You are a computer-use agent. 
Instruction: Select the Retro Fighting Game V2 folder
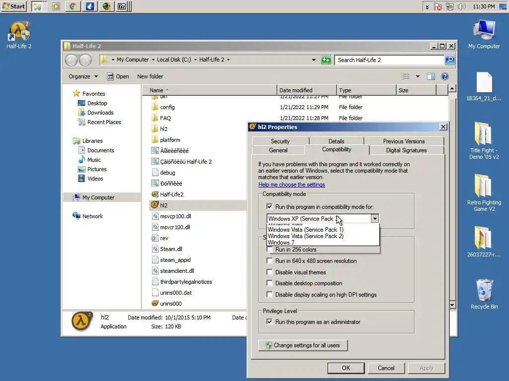[x=484, y=193]
